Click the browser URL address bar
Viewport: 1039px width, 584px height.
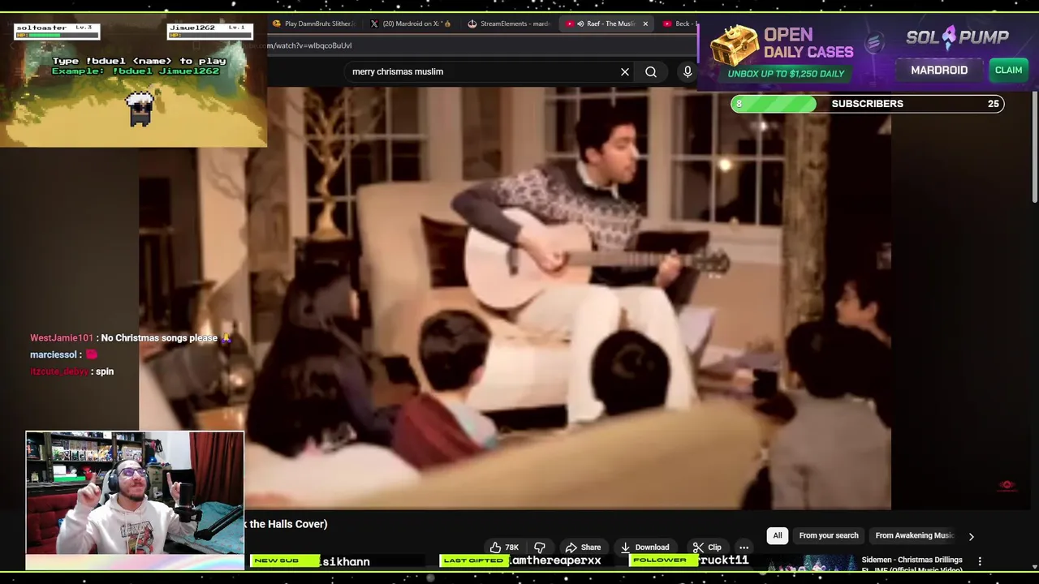coord(479,45)
